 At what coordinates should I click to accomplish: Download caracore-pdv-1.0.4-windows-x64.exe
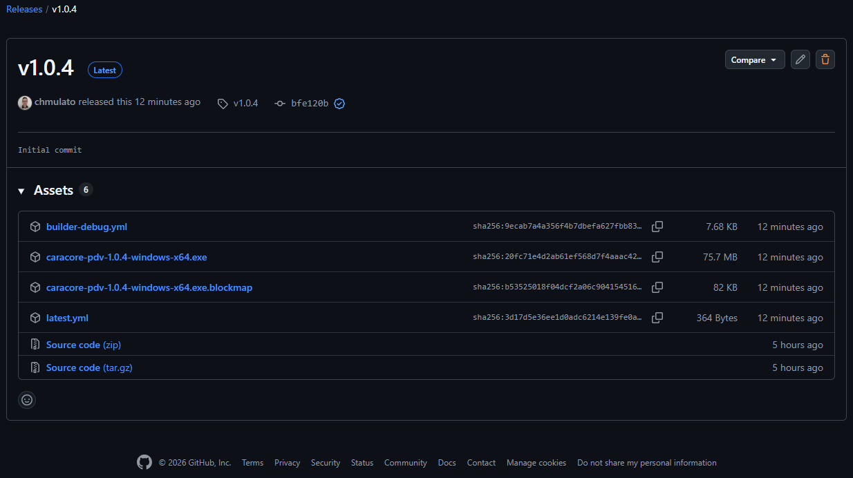[x=127, y=256]
